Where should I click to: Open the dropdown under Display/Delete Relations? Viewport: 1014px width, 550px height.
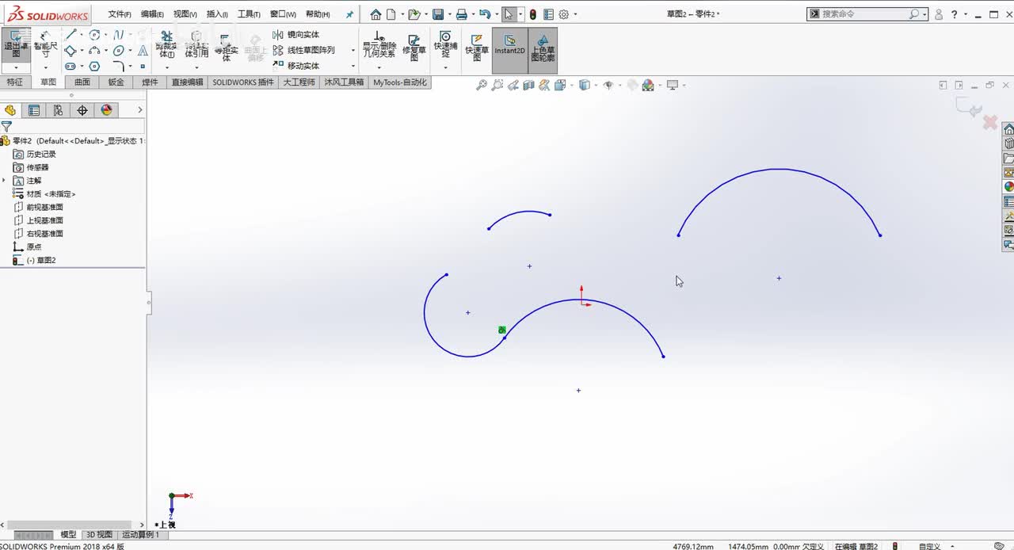[x=379, y=68]
